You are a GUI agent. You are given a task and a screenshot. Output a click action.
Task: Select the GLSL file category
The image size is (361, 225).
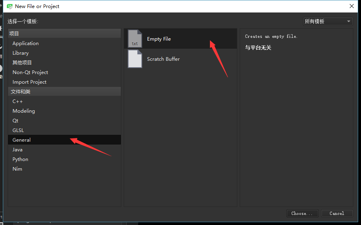64,130
